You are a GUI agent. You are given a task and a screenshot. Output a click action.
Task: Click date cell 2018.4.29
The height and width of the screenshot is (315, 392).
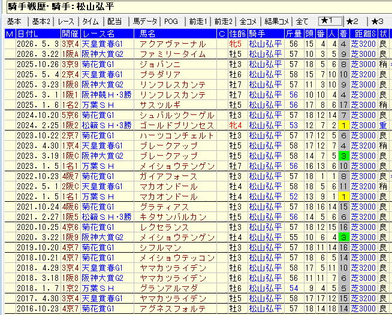click(x=38, y=268)
